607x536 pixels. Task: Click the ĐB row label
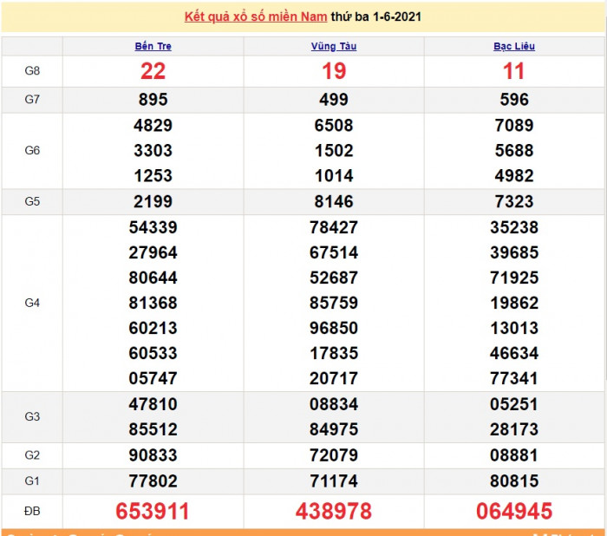32,511
